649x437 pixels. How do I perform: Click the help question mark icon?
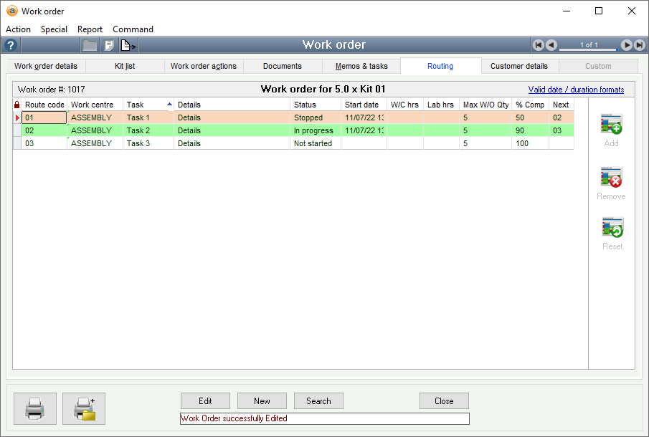tap(10, 45)
